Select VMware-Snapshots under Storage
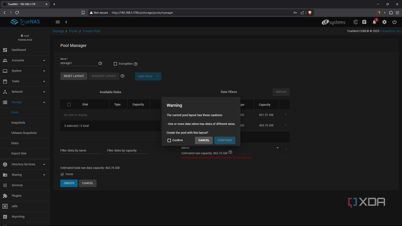This screenshot has height=226, width=402. pyautogui.click(x=25, y=133)
